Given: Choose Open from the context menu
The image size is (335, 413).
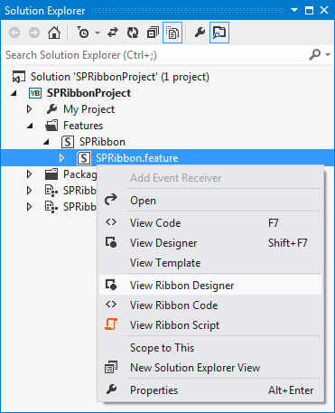Looking at the screenshot, I should [210, 201].
